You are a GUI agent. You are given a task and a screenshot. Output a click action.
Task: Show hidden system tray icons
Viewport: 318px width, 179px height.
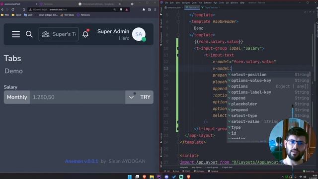point(283,177)
